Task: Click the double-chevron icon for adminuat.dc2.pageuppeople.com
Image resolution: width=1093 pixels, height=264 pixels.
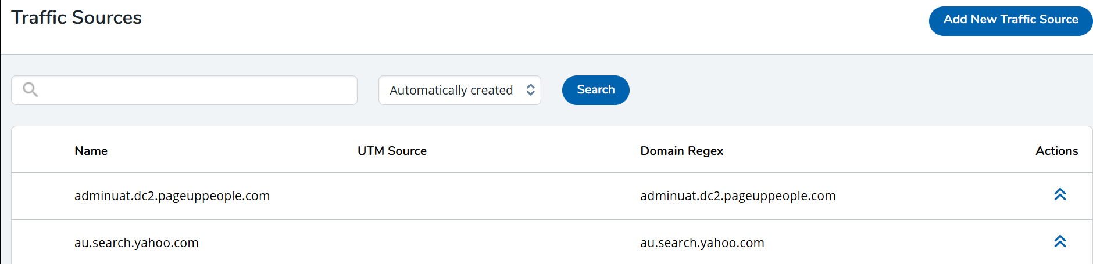Action: click(1060, 195)
